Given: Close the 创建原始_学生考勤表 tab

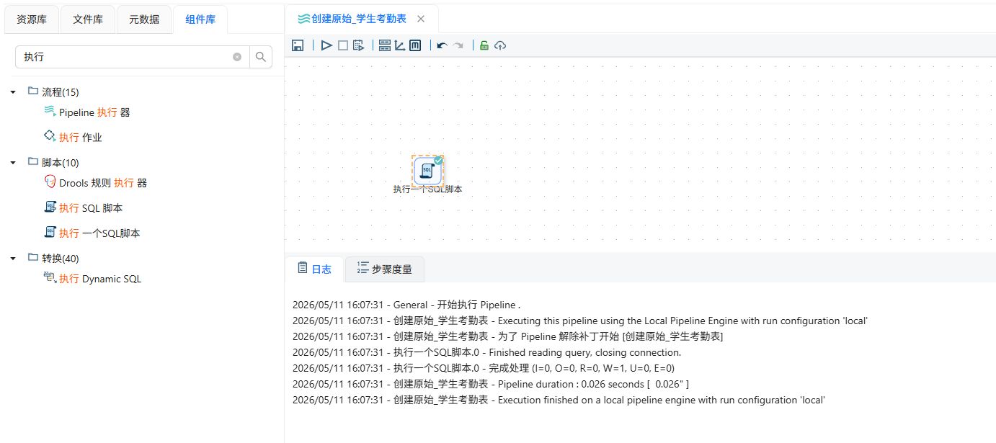Looking at the screenshot, I should coord(421,19).
